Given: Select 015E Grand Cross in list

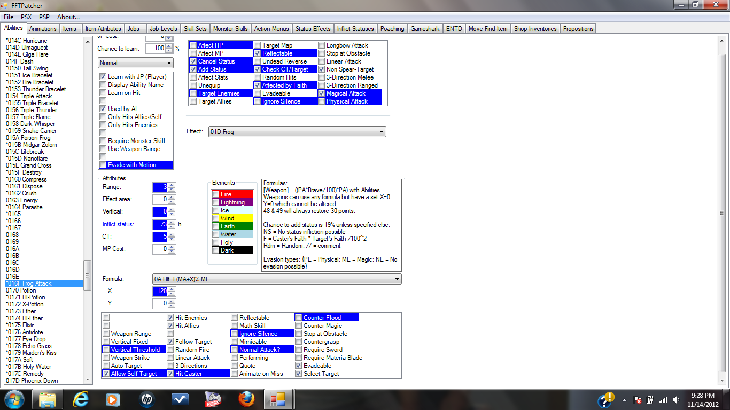Looking at the screenshot, I should click(x=28, y=165).
